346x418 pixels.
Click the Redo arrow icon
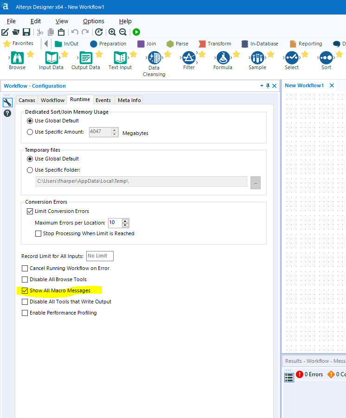tap(85, 32)
